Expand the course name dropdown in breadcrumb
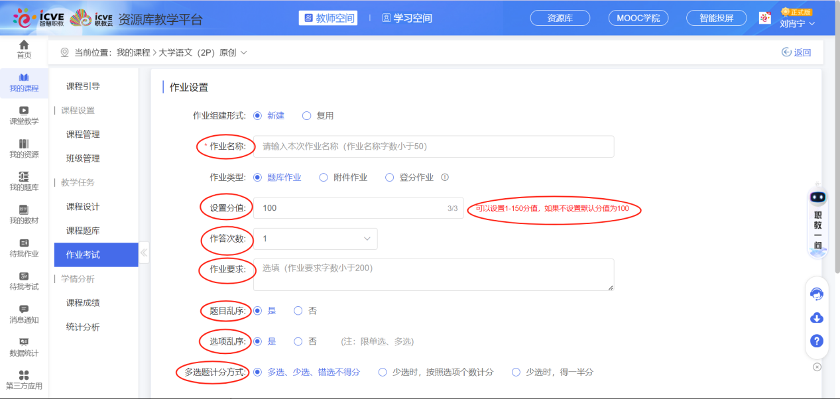The height and width of the screenshot is (399, 840). point(243,52)
